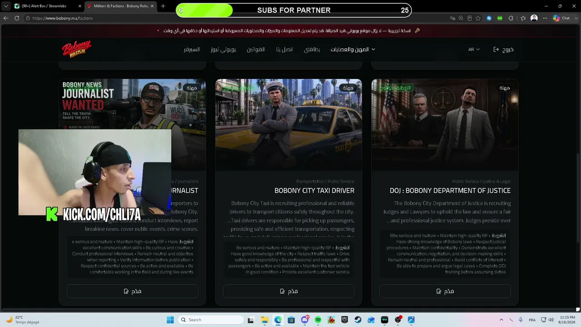Apply for the DOJ job with قدّم
Screen dimensions: 581x327
tap(445, 291)
